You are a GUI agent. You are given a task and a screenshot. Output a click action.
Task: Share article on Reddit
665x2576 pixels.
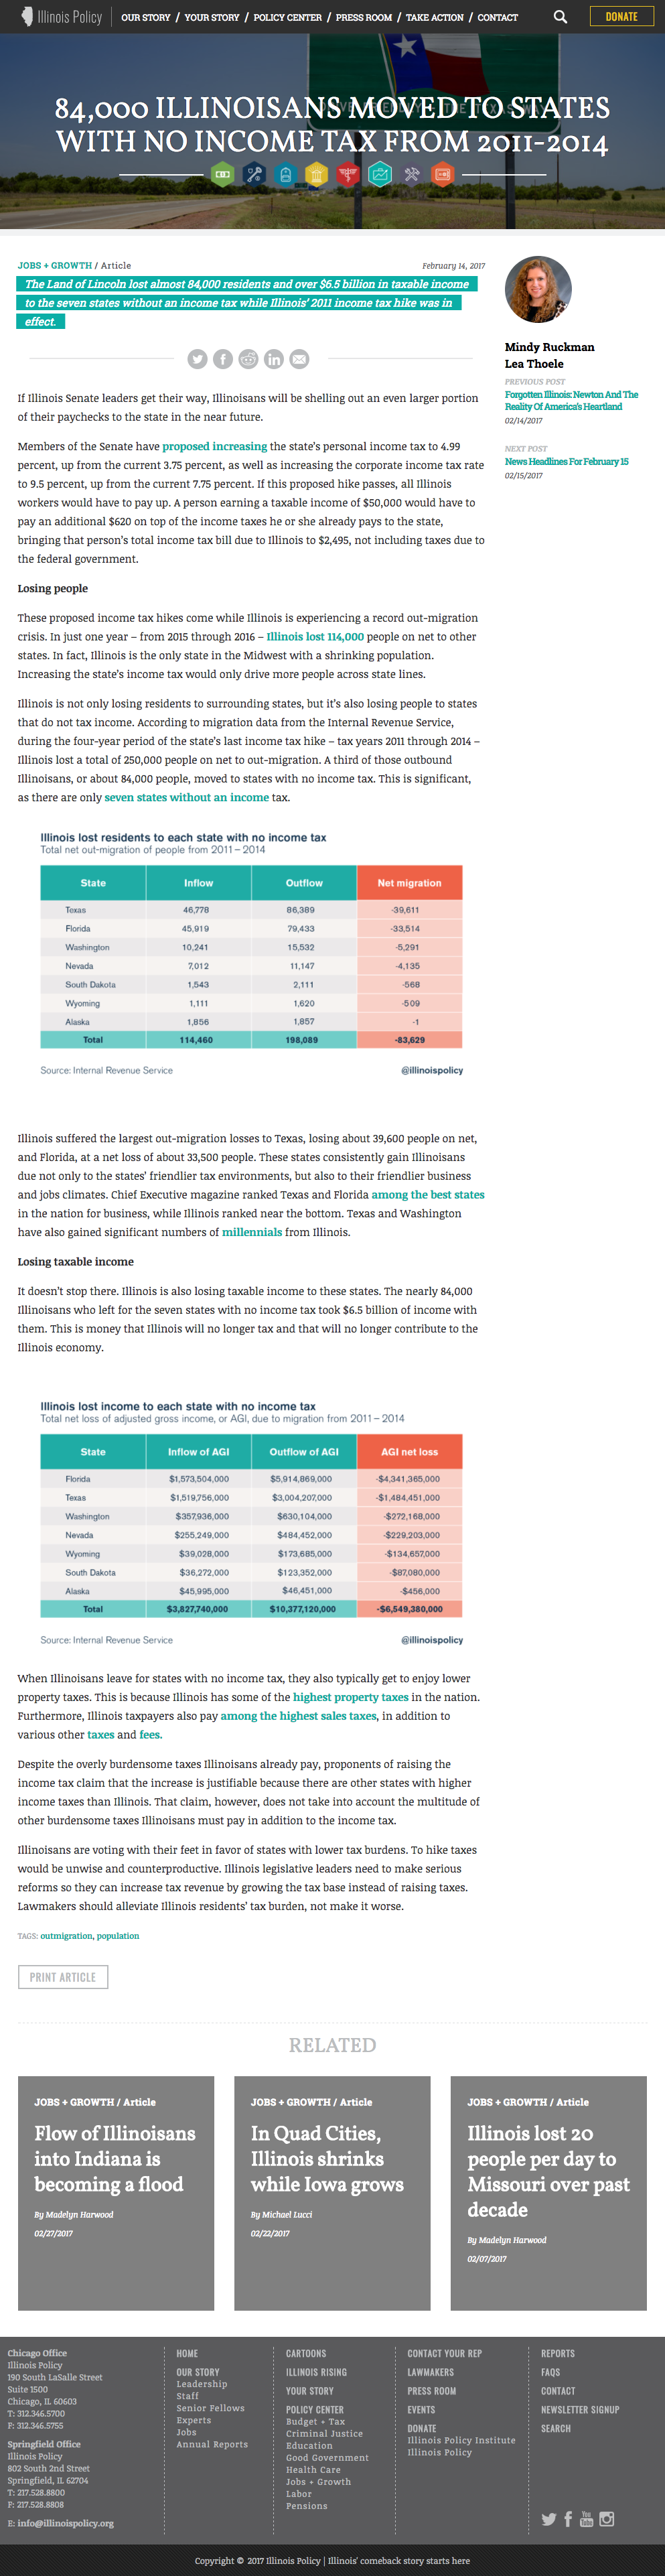(x=248, y=359)
